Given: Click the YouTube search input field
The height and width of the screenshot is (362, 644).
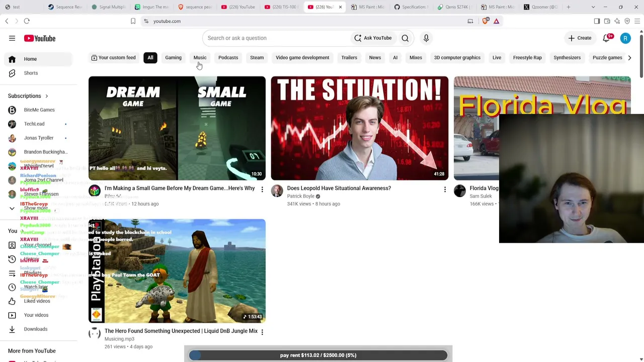Looking at the screenshot, I should tap(277, 38).
